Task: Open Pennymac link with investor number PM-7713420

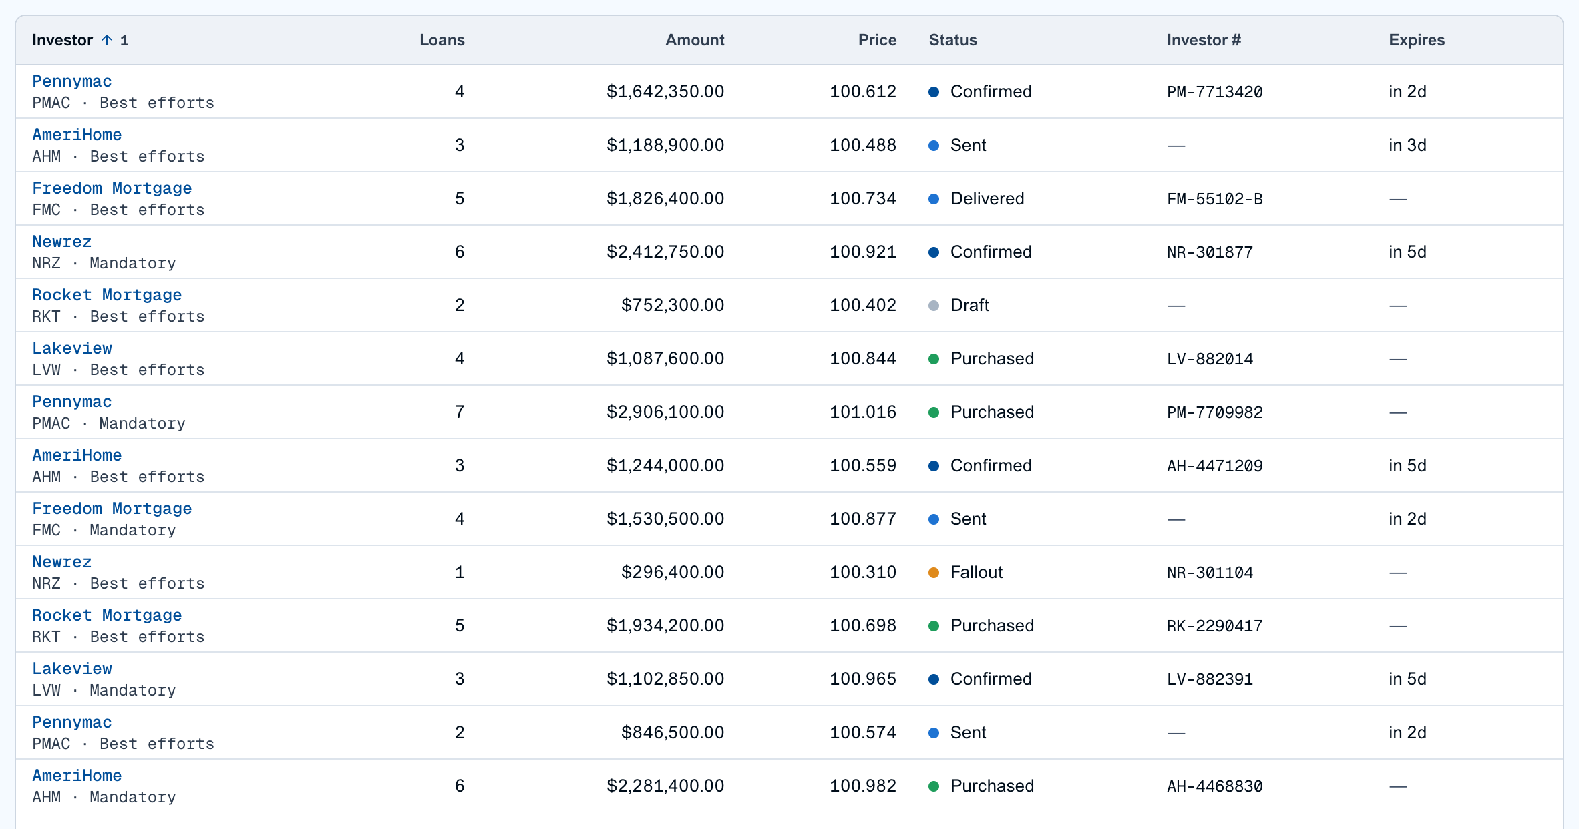Action: [x=72, y=81]
